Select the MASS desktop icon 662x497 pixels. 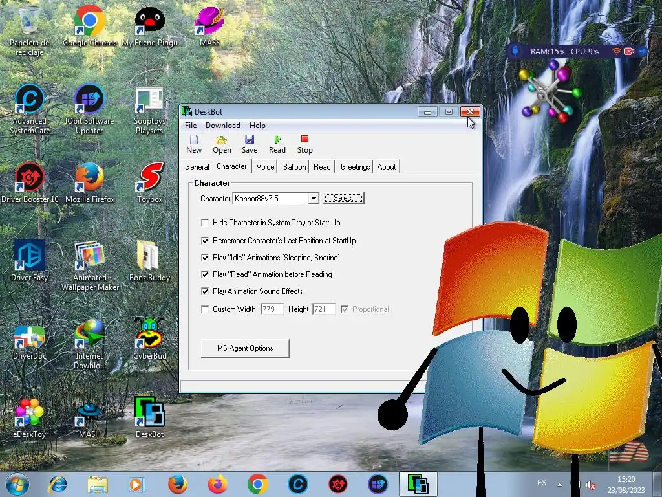point(209,26)
